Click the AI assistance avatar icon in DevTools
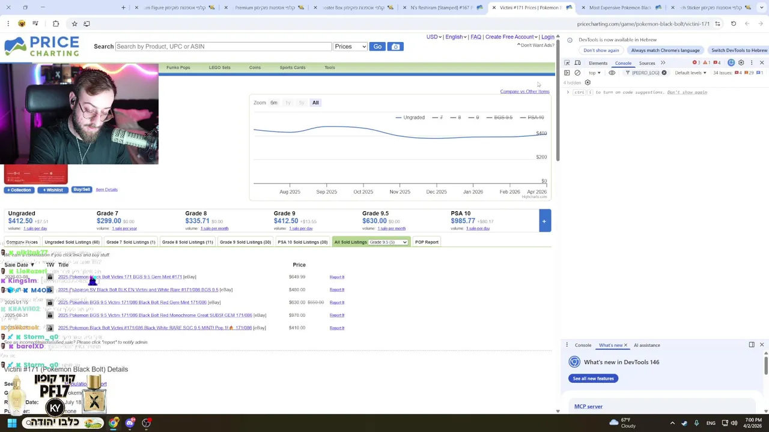Screen dimensions: 769x432 pos(731,63)
